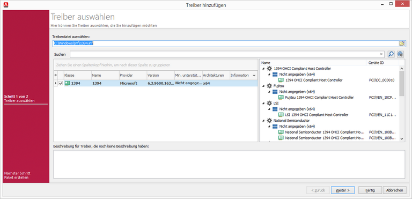
Task: Cancel with the Abbrechen button
Action: pos(395,190)
